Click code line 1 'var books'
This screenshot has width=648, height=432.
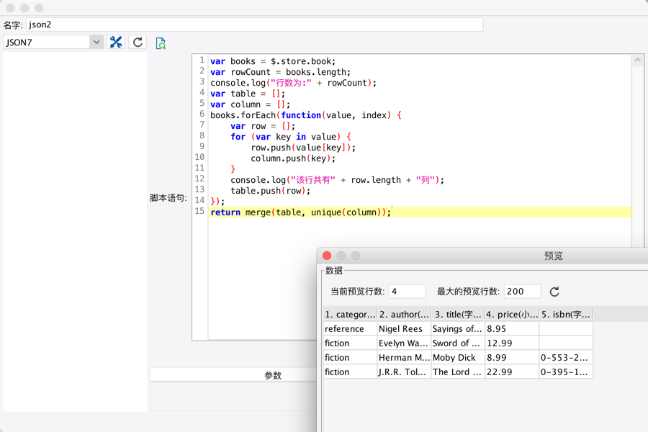click(273, 61)
